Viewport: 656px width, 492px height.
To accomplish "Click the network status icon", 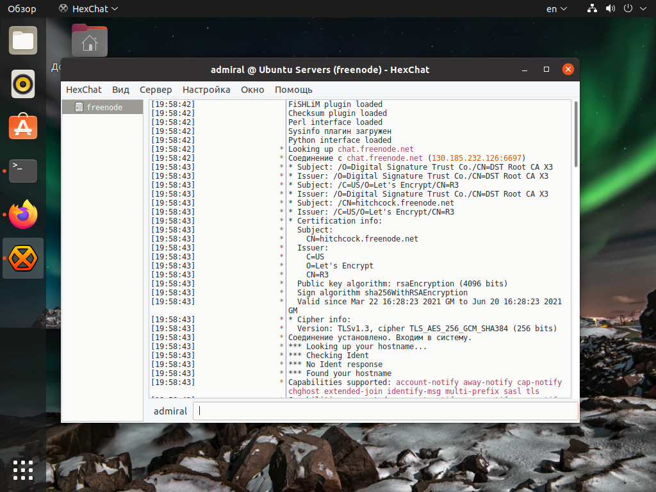I will point(592,9).
